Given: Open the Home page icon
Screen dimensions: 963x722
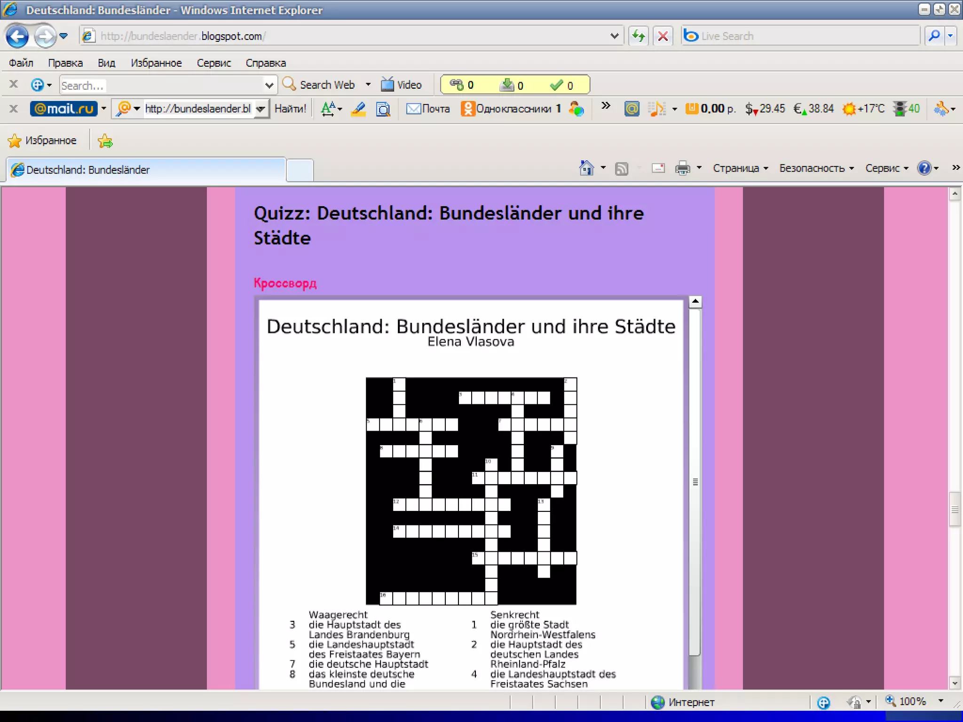Looking at the screenshot, I should tap(586, 168).
